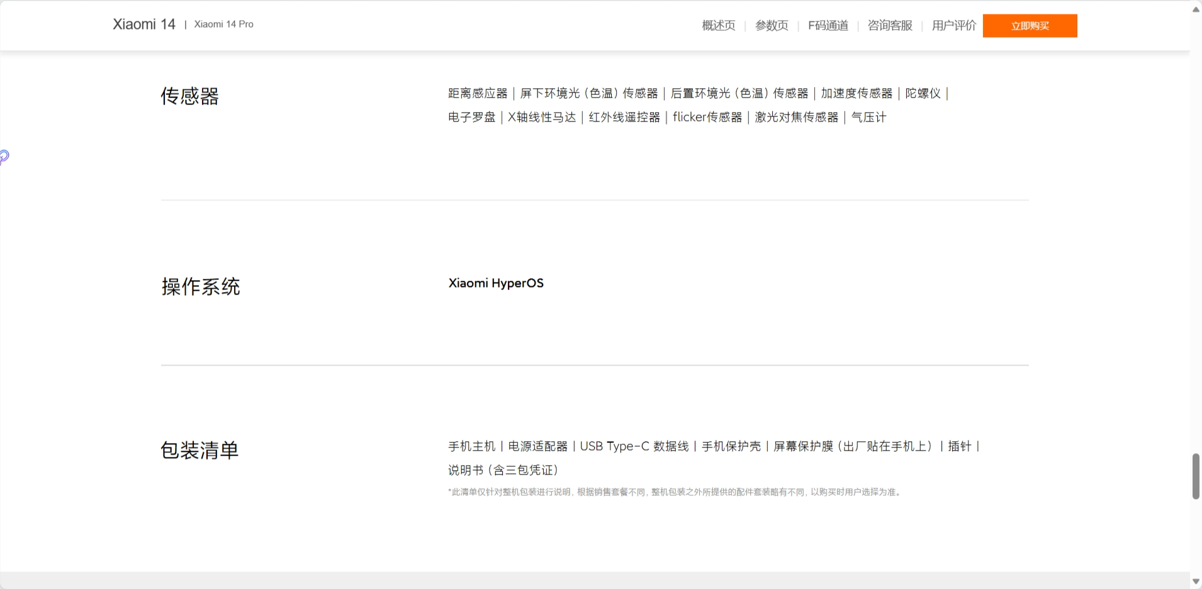Click the 插针 SIM pin item

960,447
